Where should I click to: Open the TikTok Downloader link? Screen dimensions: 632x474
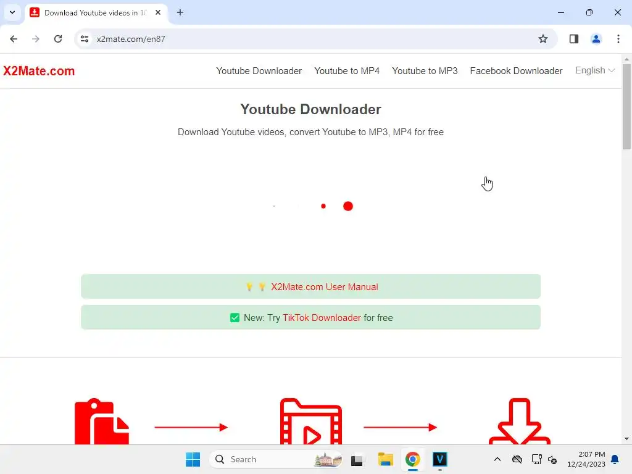(x=322, y=318)
